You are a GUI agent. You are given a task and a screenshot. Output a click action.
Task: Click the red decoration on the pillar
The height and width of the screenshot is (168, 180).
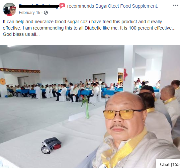pos(126,74)
